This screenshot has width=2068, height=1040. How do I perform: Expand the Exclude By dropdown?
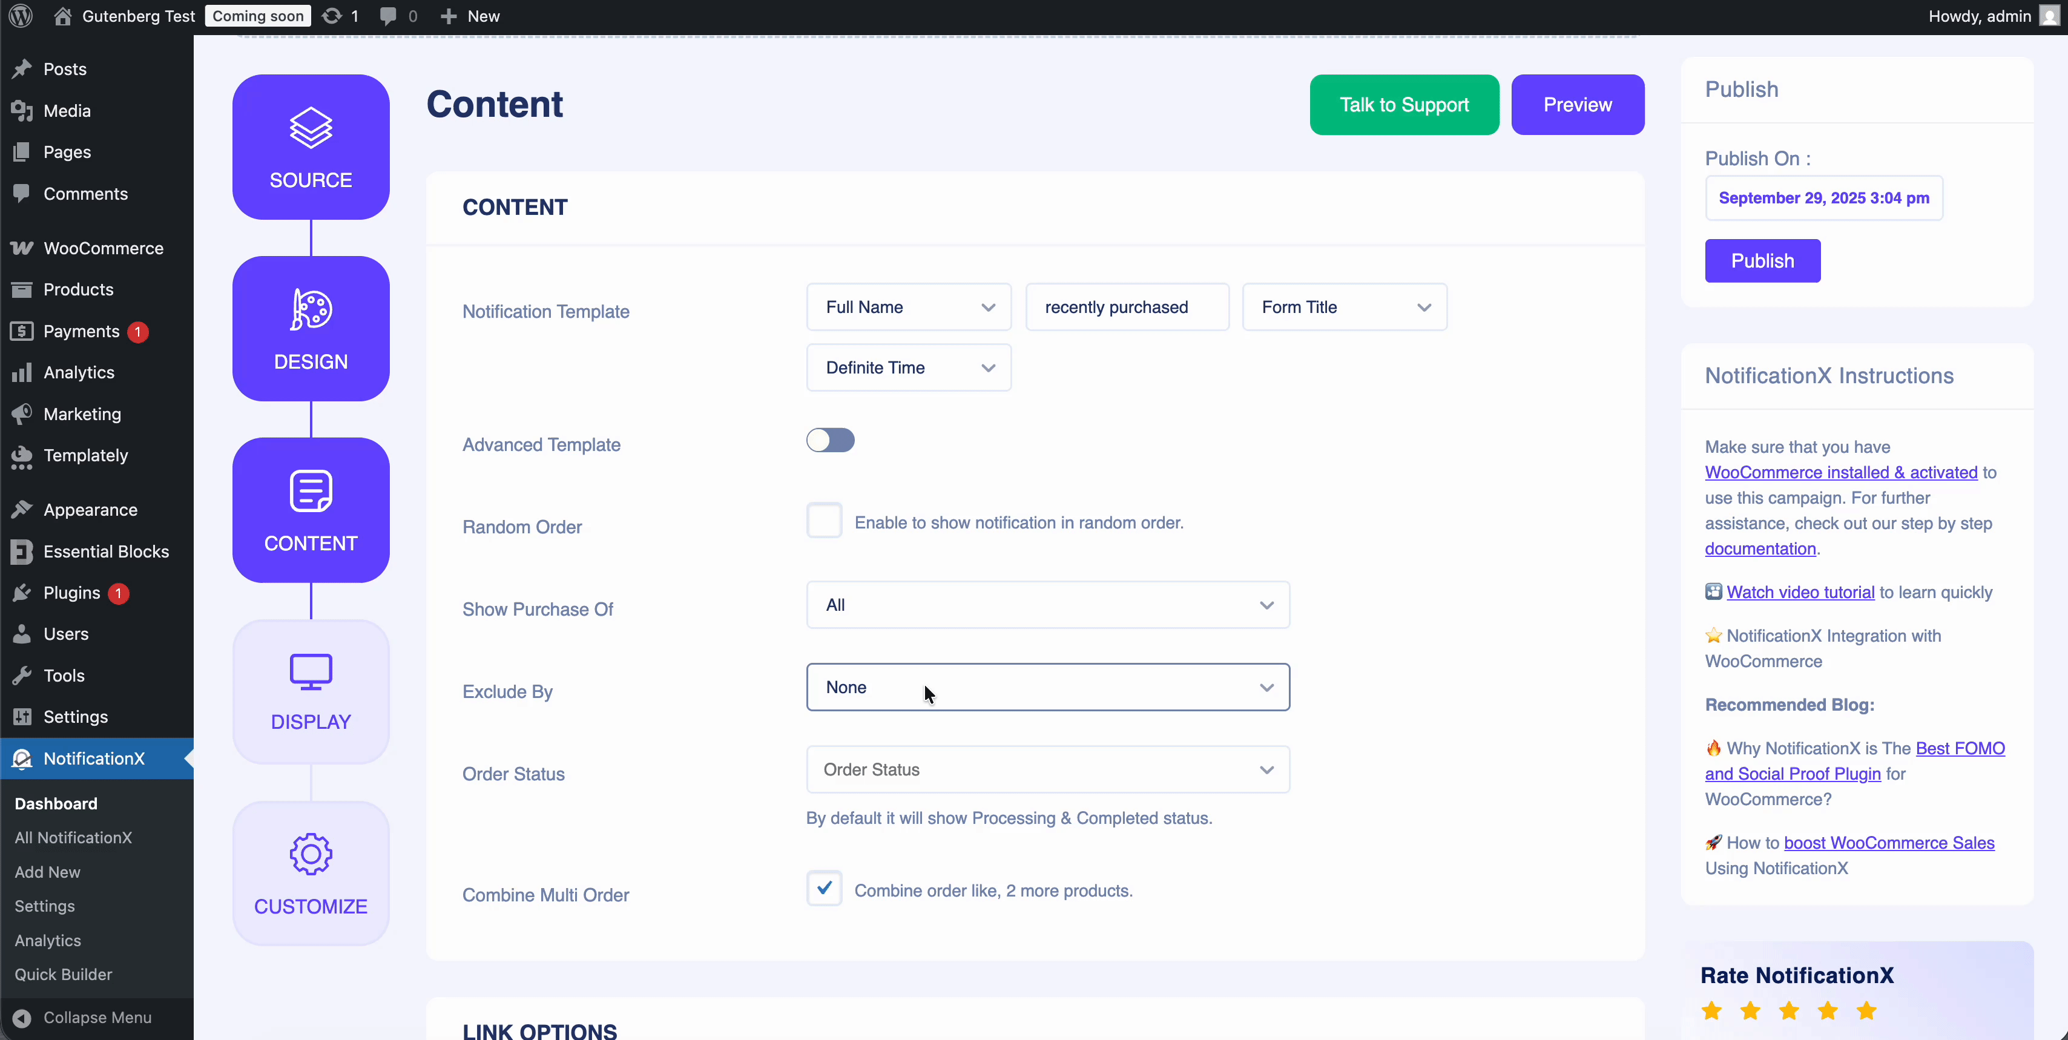tap(1047, 687)
